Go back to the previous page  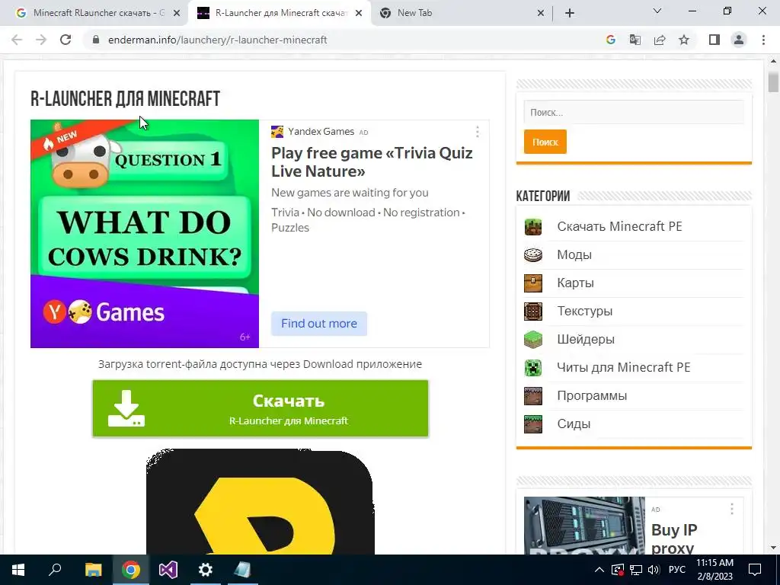tap(17, 40)
